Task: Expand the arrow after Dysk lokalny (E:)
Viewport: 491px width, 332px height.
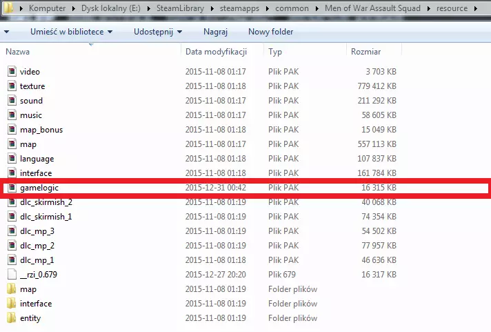Action: tap(149, 8)
